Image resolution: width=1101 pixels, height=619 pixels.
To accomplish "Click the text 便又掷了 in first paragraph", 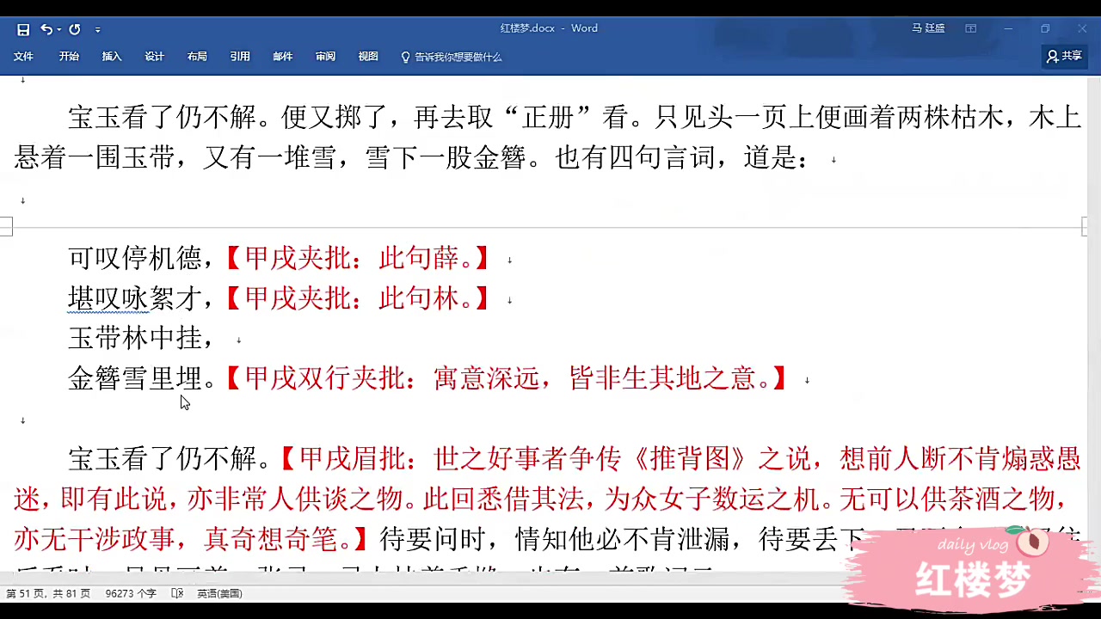I will coord(335,117).
